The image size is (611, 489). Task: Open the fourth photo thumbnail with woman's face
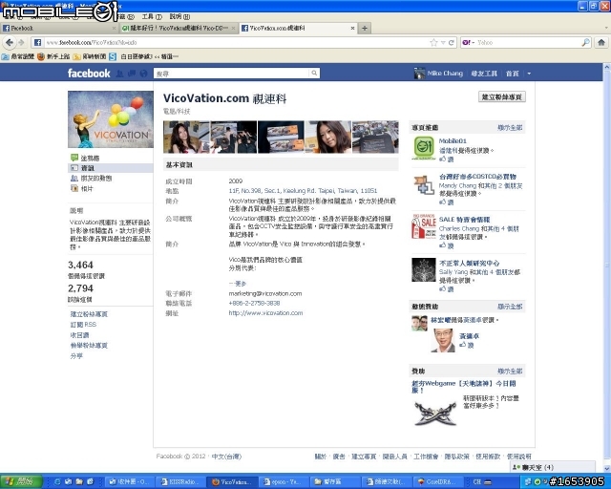pos(328,137)
